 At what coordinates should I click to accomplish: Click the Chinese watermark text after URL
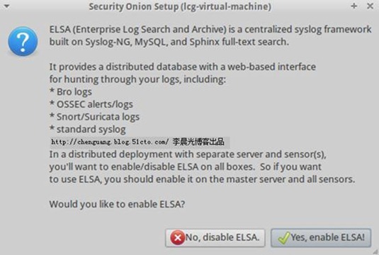pyautogui.click(x=198, y=142)
